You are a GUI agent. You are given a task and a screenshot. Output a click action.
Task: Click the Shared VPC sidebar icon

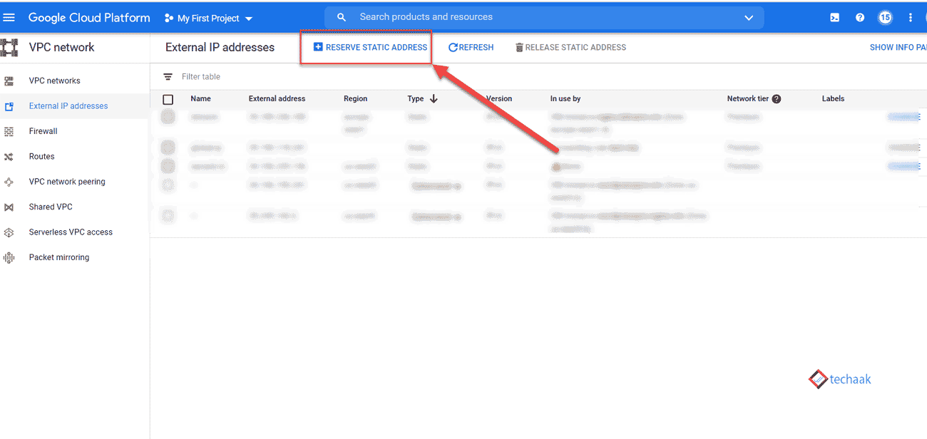(x=9, y=207)
